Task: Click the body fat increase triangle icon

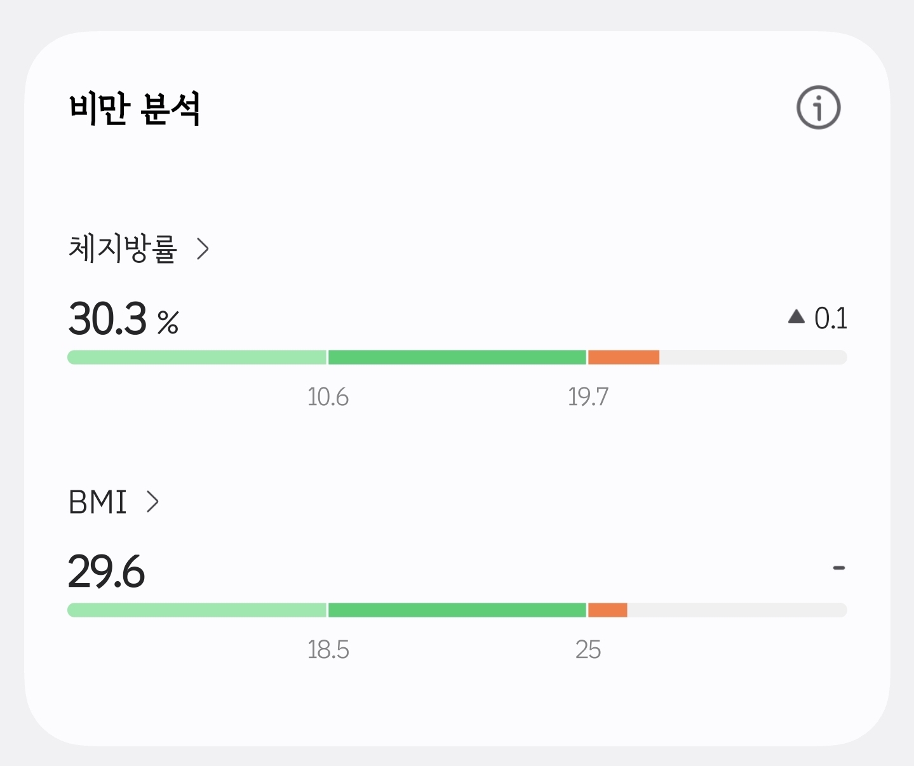Action: [796, 316]
